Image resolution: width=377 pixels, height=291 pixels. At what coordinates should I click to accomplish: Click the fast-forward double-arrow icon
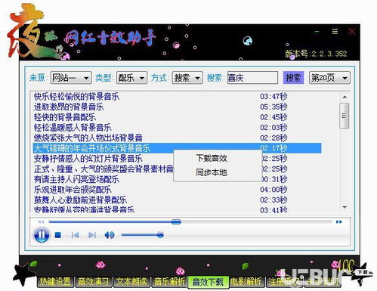(339, 222)
